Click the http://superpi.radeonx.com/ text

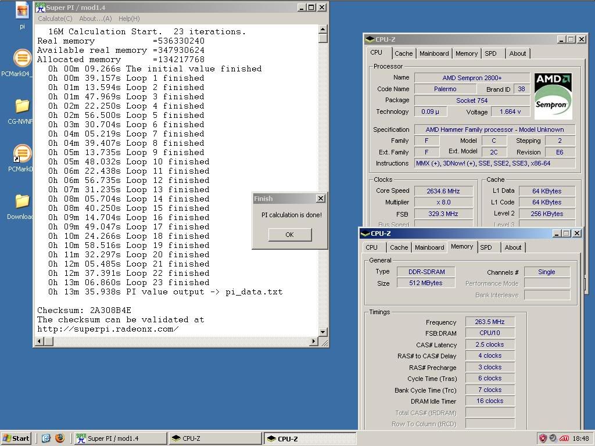click(x=107, y=329)
